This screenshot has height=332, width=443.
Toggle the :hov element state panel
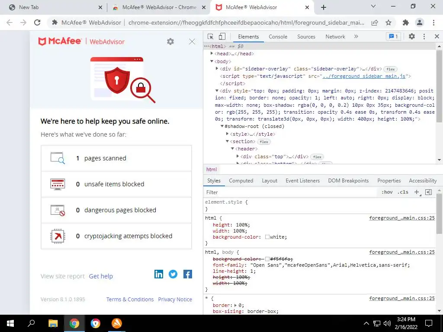[387, 192]
